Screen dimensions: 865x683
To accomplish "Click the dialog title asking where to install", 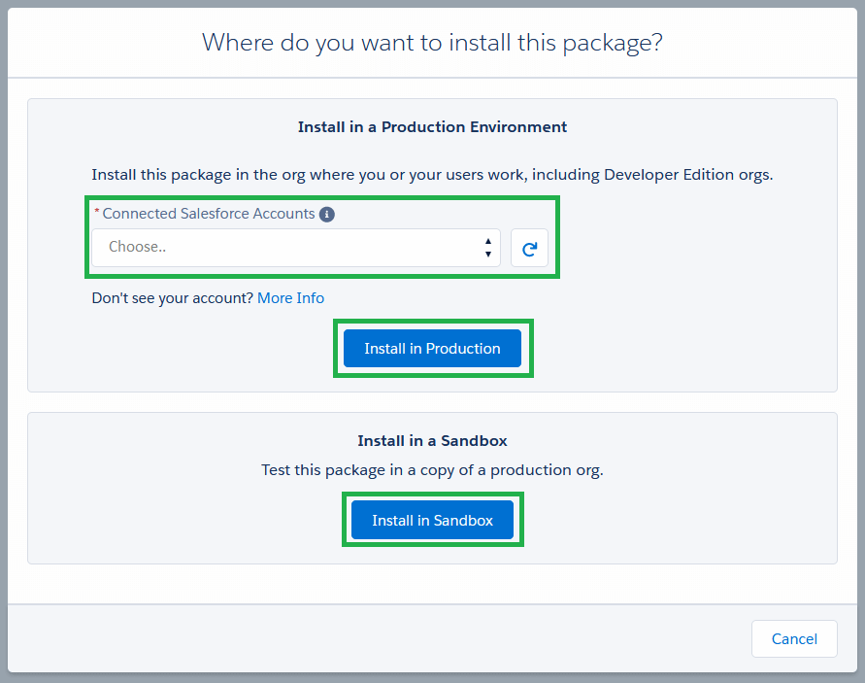I will coord(431,42).
